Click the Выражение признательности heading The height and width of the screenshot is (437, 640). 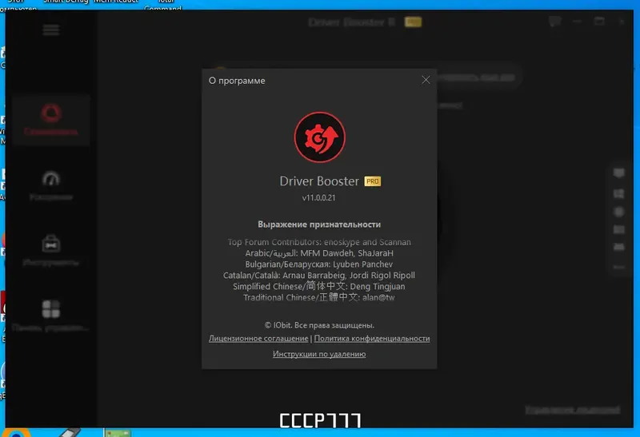[x=319, y=224]
